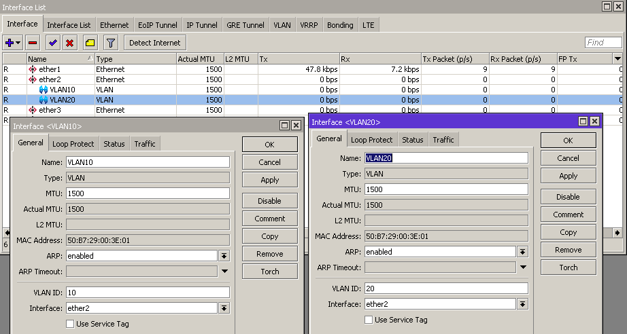Screen dimensions: 627x334
Task: Open the Bonding tab
Action: 340,24
